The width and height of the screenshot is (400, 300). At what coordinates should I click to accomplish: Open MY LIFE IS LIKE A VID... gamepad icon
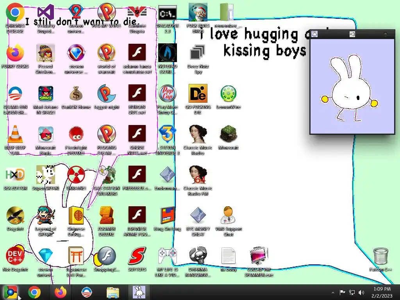(x=167, y=256)
